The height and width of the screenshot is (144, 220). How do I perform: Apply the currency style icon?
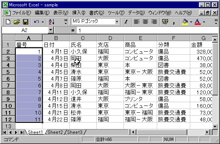coord(165,22)
